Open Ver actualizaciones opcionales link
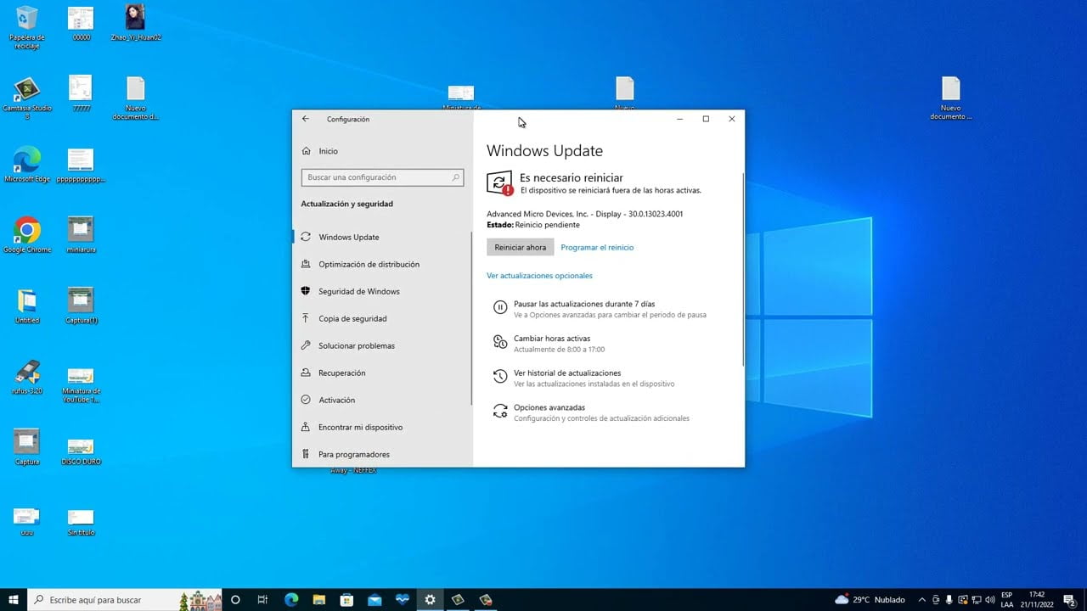This screenshot has width=1087, height=611. click(539, 275)
